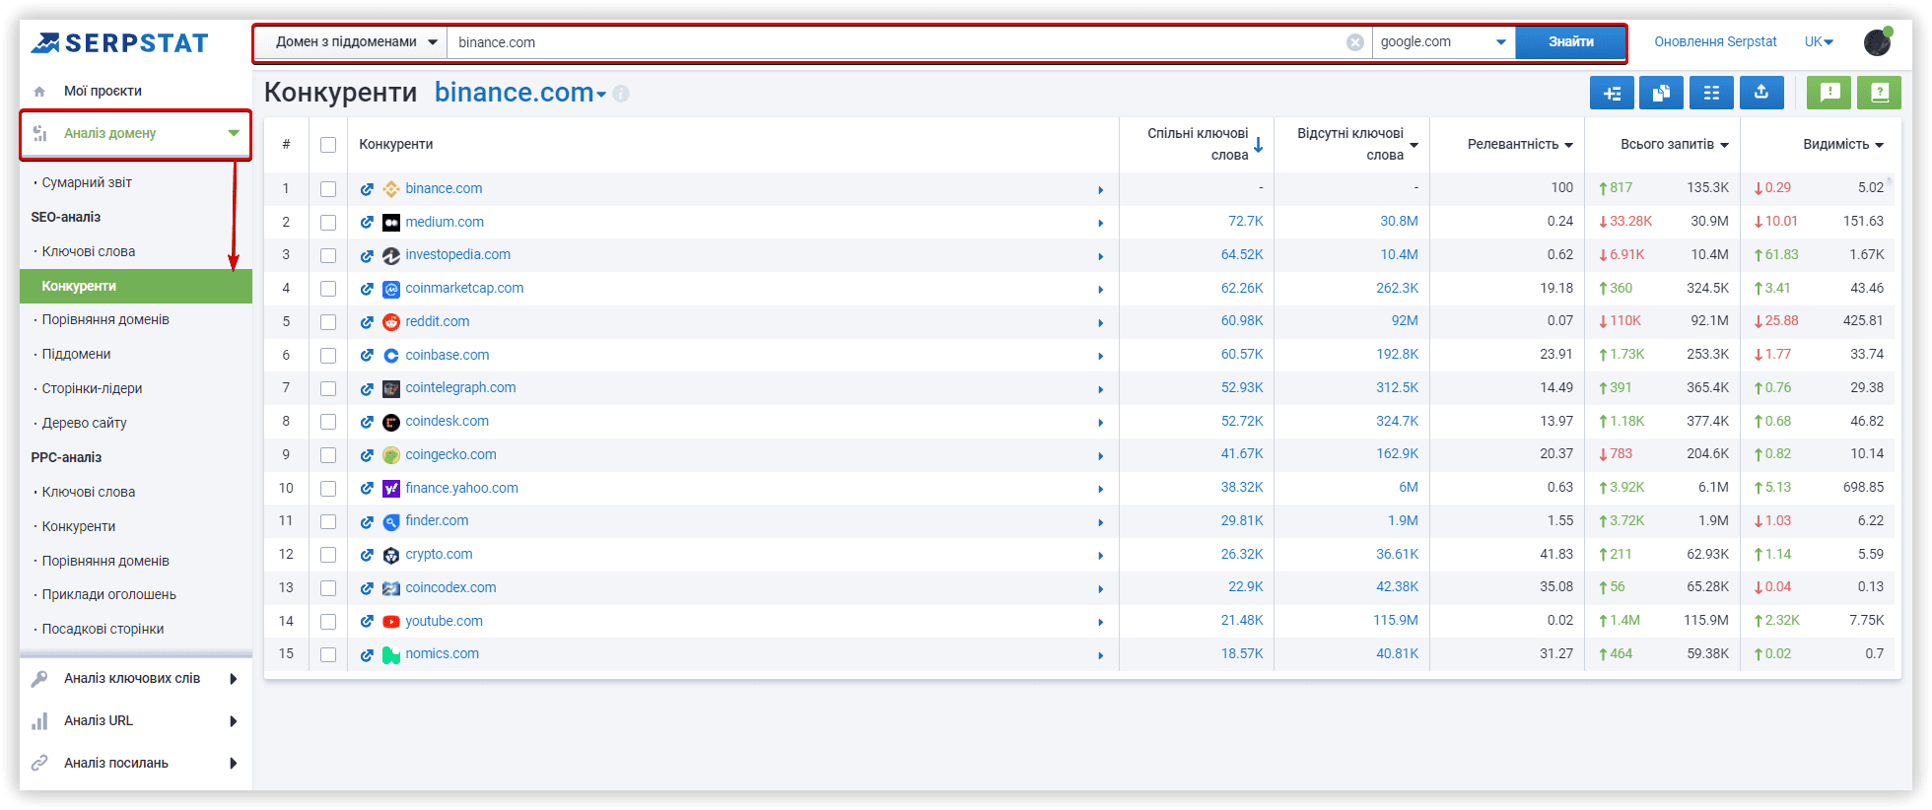This screenshot has width=1932, height=810.
Task: Expand the coinmarketcap.com row arrow
Action: pyautogui.click(x=1100, y=290)
